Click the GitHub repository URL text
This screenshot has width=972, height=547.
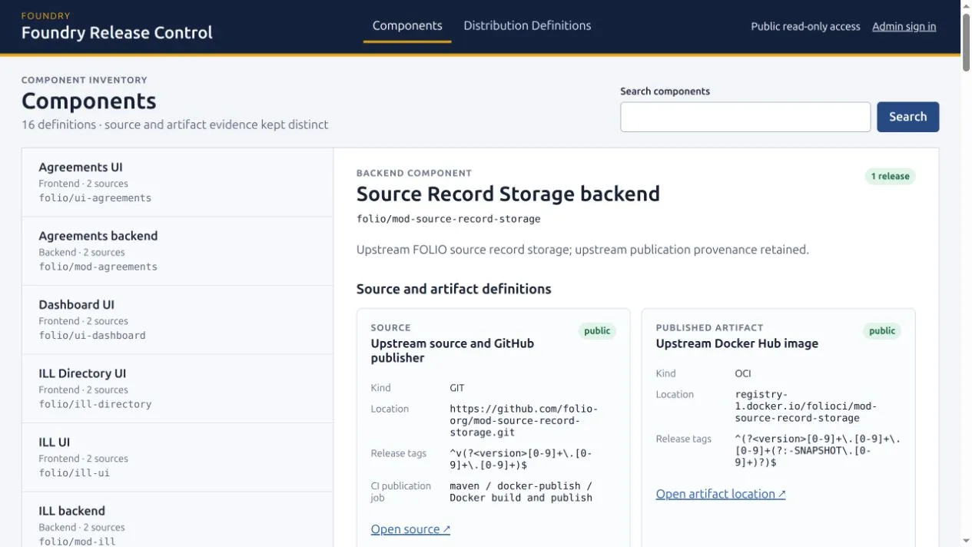pyautogui.click(x=523, y=421)
